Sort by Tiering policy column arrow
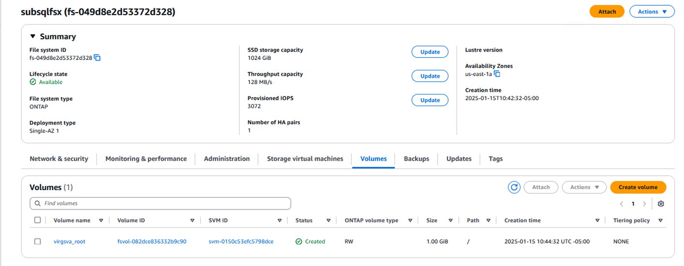 660,221
